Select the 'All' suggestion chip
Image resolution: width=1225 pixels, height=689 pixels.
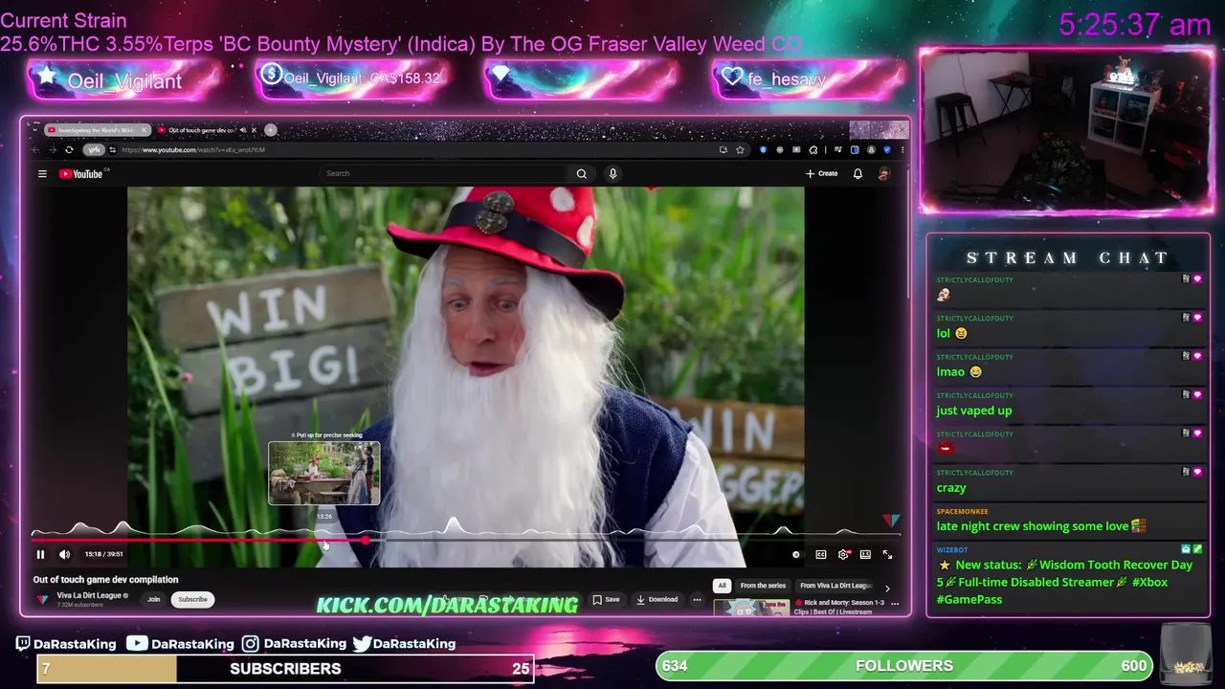[x=723, y=586]
